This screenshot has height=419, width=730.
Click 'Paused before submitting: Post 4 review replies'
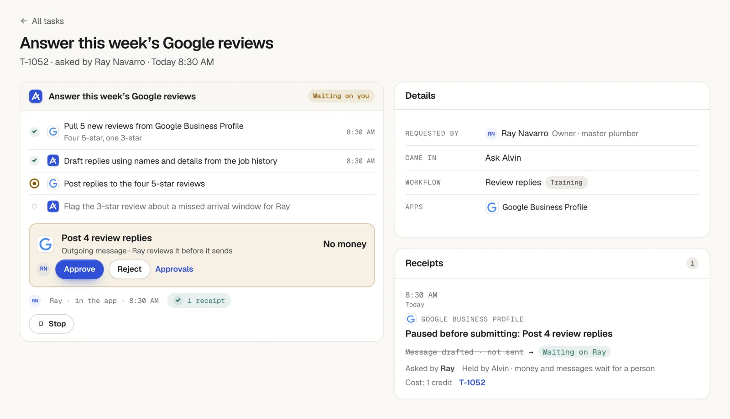509,334
